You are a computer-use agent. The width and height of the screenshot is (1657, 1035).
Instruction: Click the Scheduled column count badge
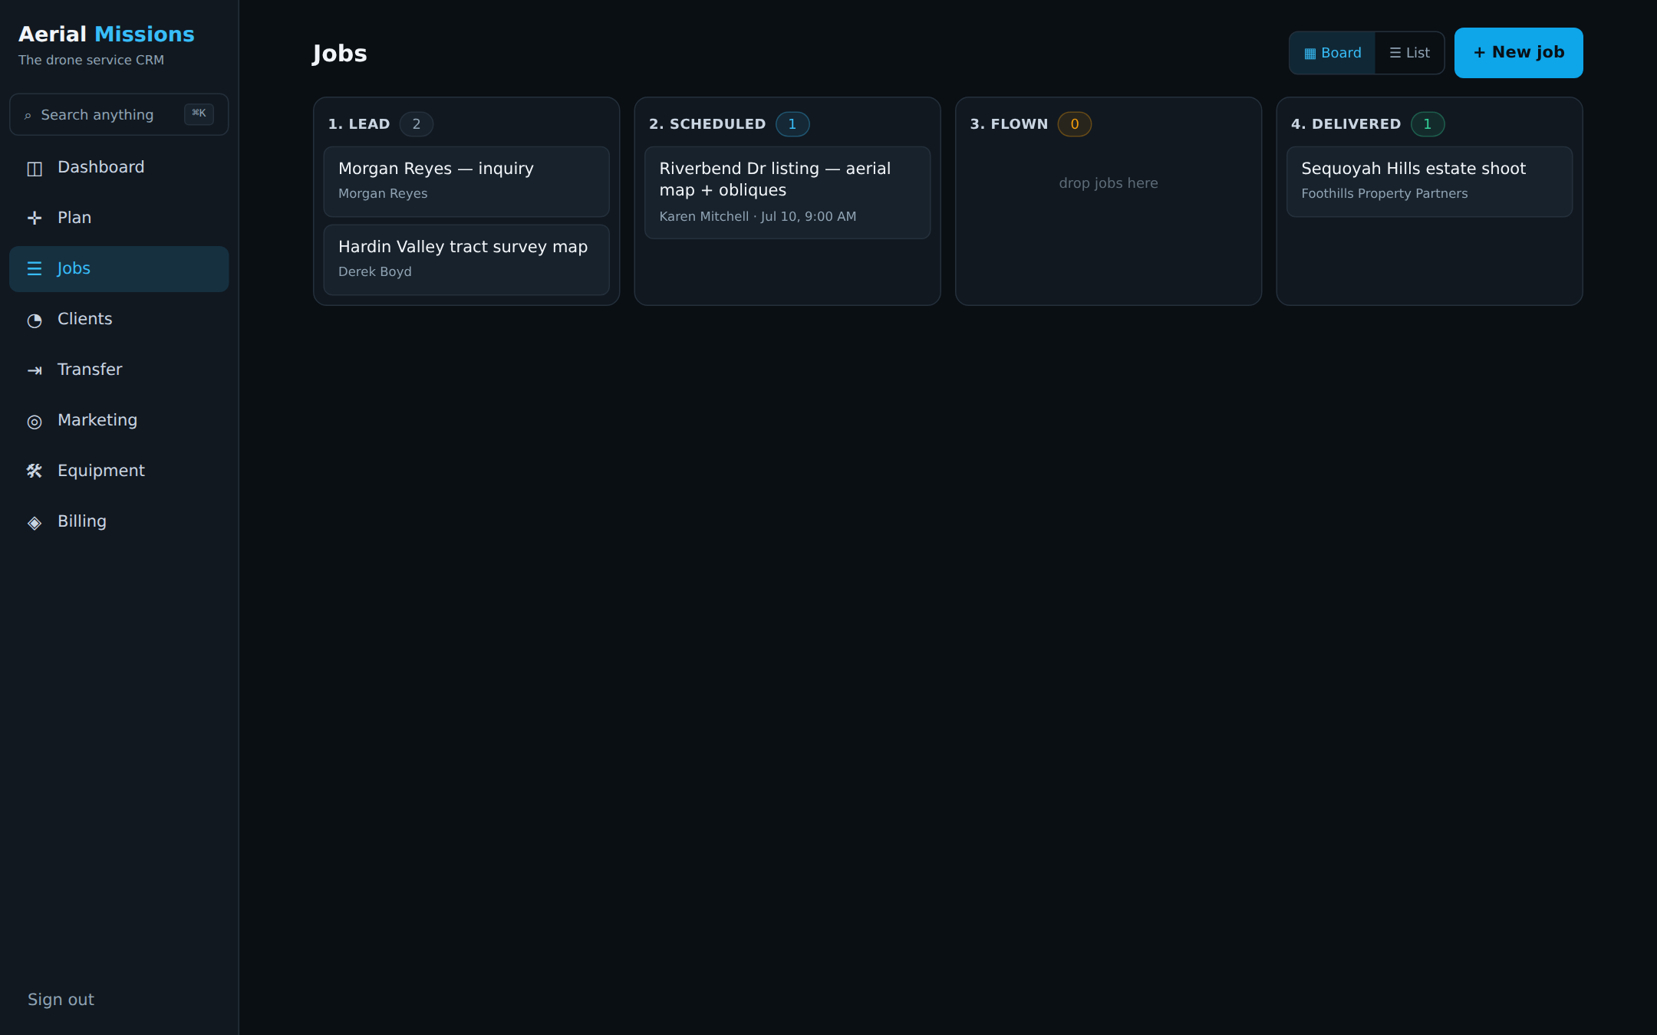pyautogui.click(x=792, y=124)
